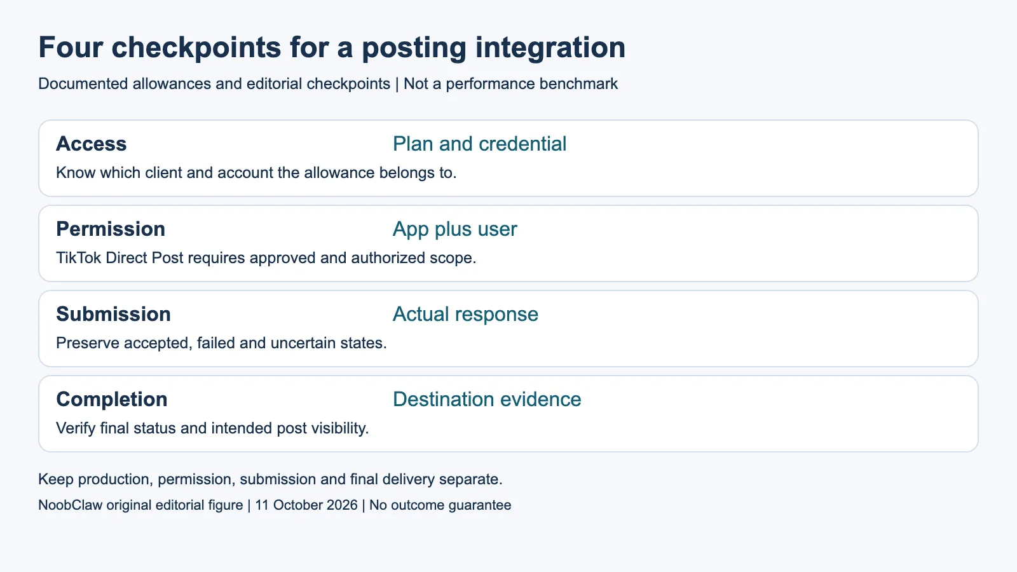
Task: Click "Know which client and account" description
Action: click(x=256, y=173)
